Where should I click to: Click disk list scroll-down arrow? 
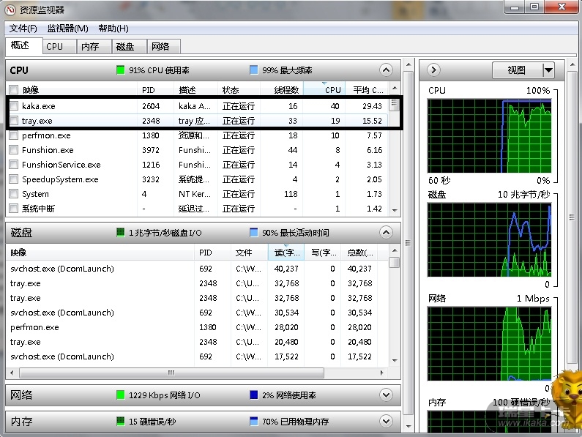click(395, 361)
